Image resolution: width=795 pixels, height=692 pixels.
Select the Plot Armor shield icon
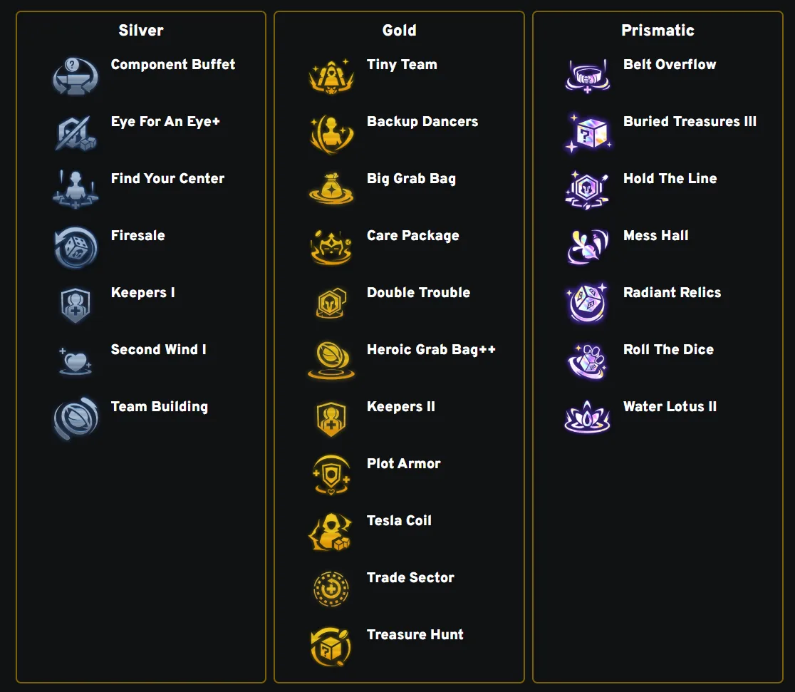(331, 475)
